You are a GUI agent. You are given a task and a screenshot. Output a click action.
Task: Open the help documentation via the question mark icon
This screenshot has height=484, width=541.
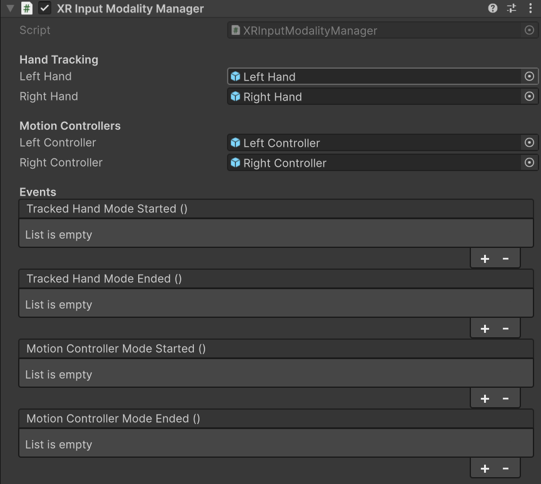click(493, 9)
